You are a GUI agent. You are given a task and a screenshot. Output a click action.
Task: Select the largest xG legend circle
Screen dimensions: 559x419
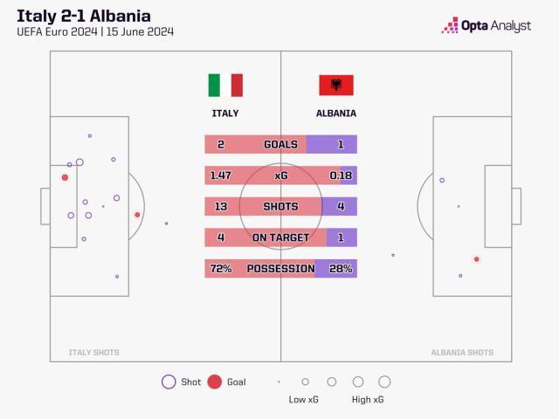[384, 381]
